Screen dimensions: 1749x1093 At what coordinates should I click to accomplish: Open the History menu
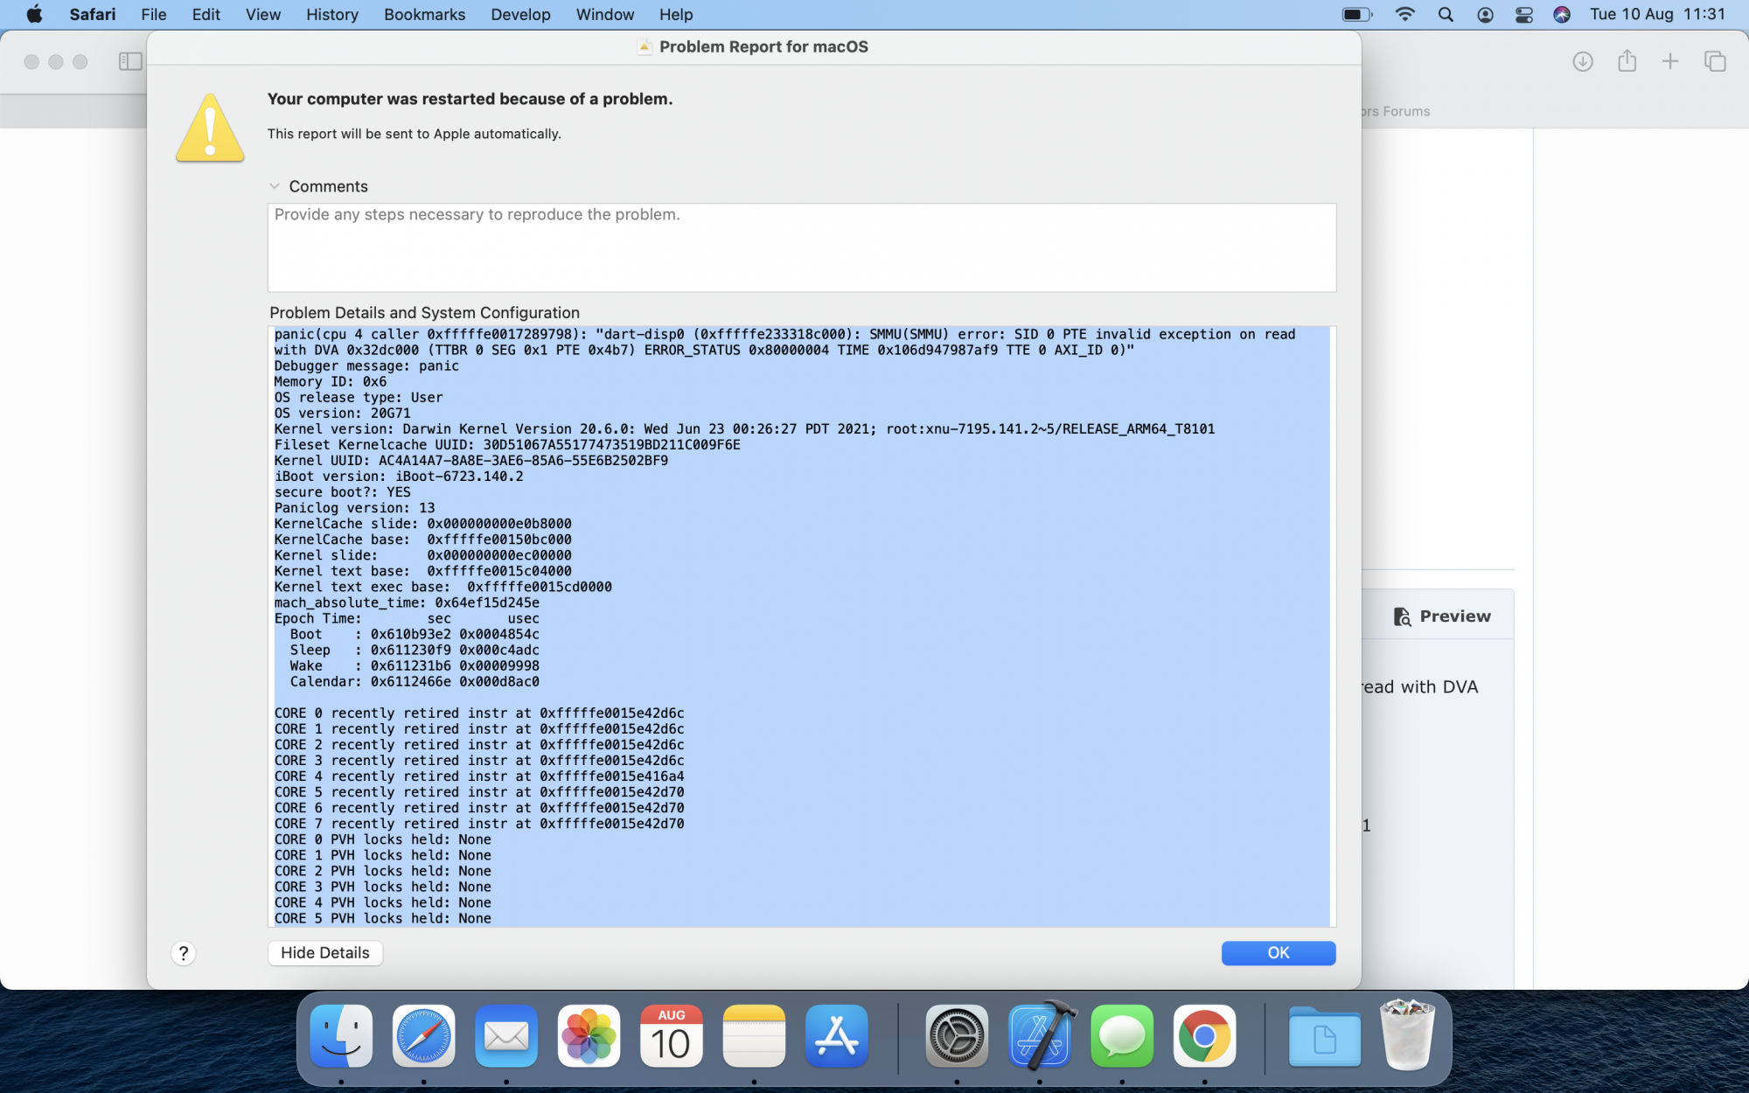331,15
